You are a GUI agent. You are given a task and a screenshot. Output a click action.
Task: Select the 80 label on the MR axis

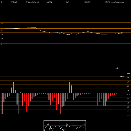[x=128, y=78]
